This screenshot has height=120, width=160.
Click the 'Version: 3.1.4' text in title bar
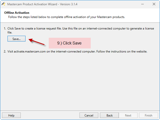(x=68, y=4)
